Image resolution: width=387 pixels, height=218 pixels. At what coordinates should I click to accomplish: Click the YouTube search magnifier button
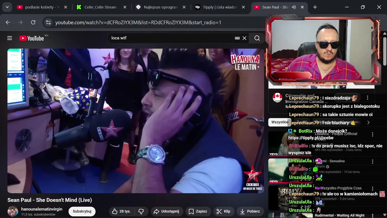(257, 38)
